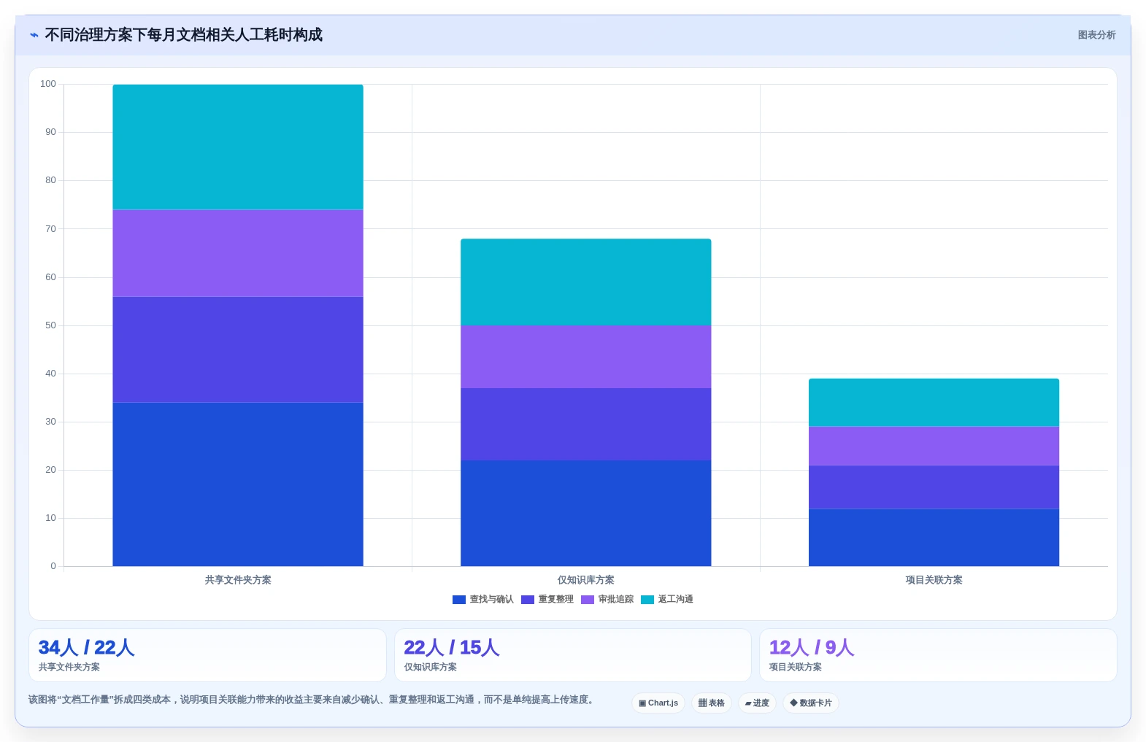Click the chart title 不同治理方案下每月文档相关人工耗时构成
The width and height of the screenshot is (1146, 742).
[183, 35]
